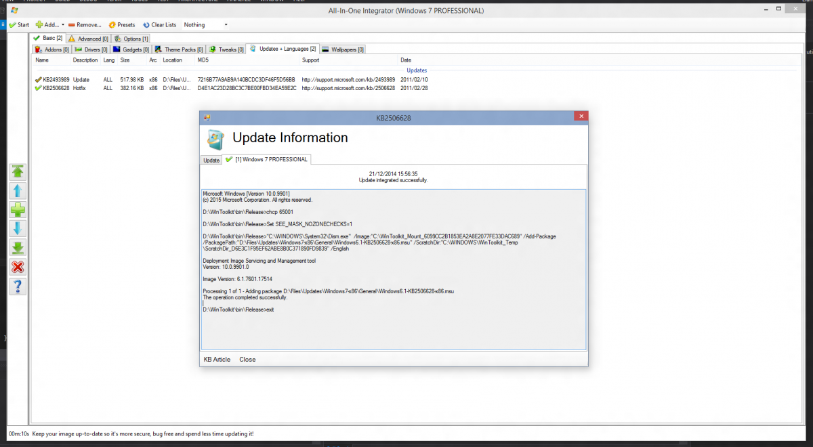Screen dimensions: 813x447
Task: Click the Arc column header
Action: [x=152, y=60]
